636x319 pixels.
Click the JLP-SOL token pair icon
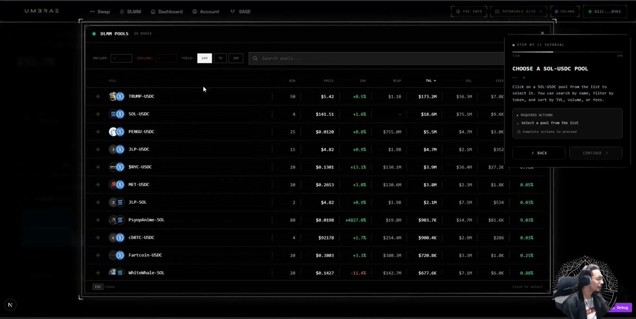pyautogui.click(x=116, y=202)
